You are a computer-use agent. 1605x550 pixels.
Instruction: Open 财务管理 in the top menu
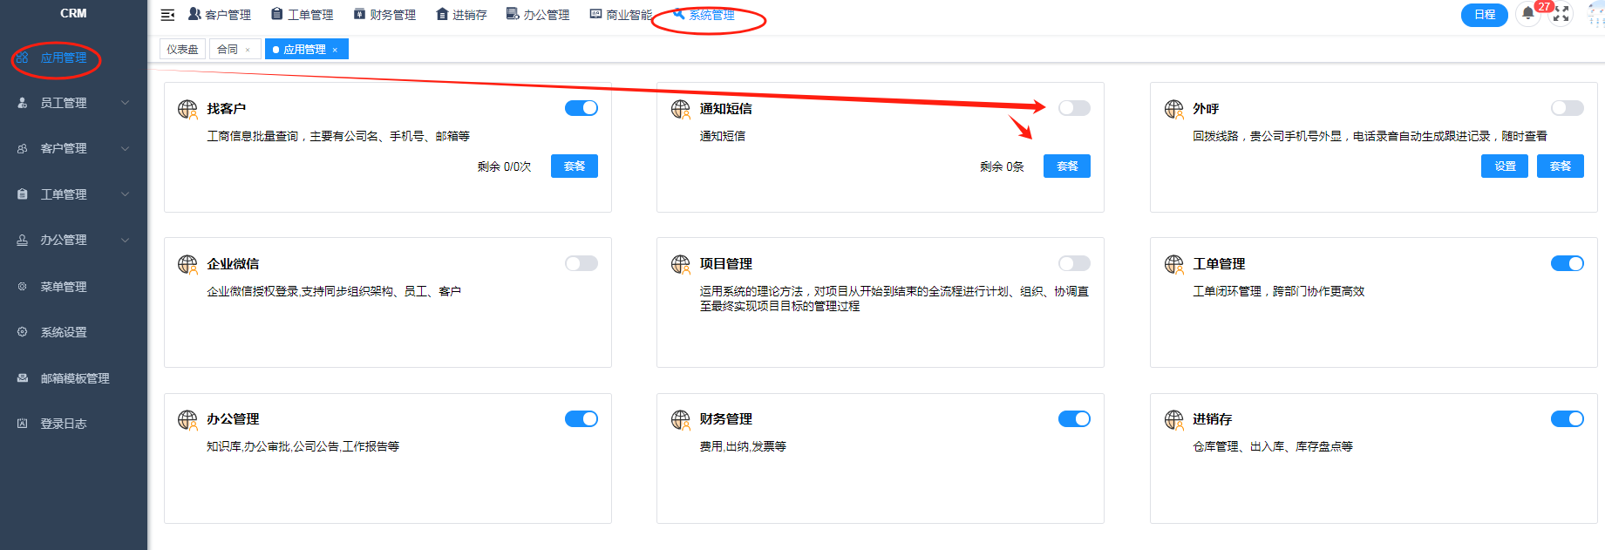tap(384, 15)
